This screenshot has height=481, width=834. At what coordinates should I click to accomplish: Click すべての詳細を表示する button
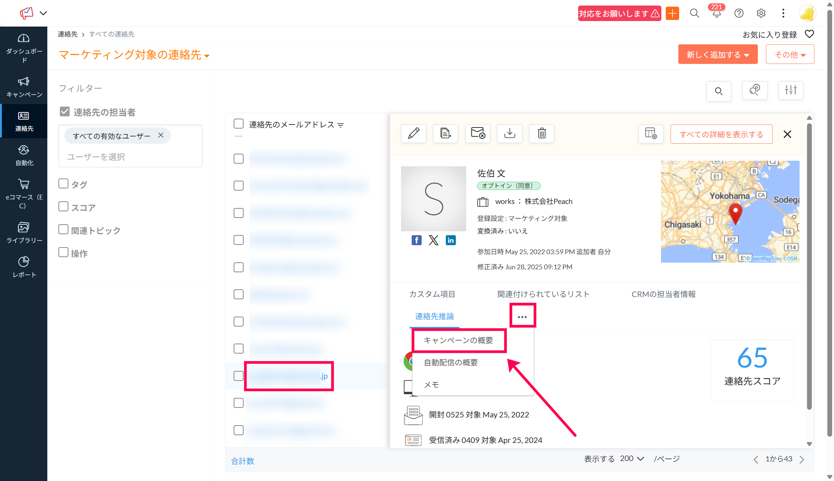tap(721, 134)
